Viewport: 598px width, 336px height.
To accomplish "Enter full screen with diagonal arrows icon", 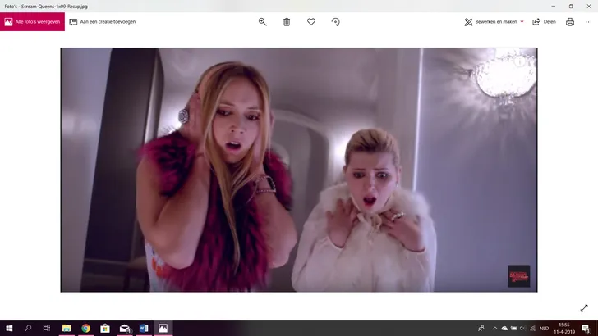I will [x=584, y=308].
